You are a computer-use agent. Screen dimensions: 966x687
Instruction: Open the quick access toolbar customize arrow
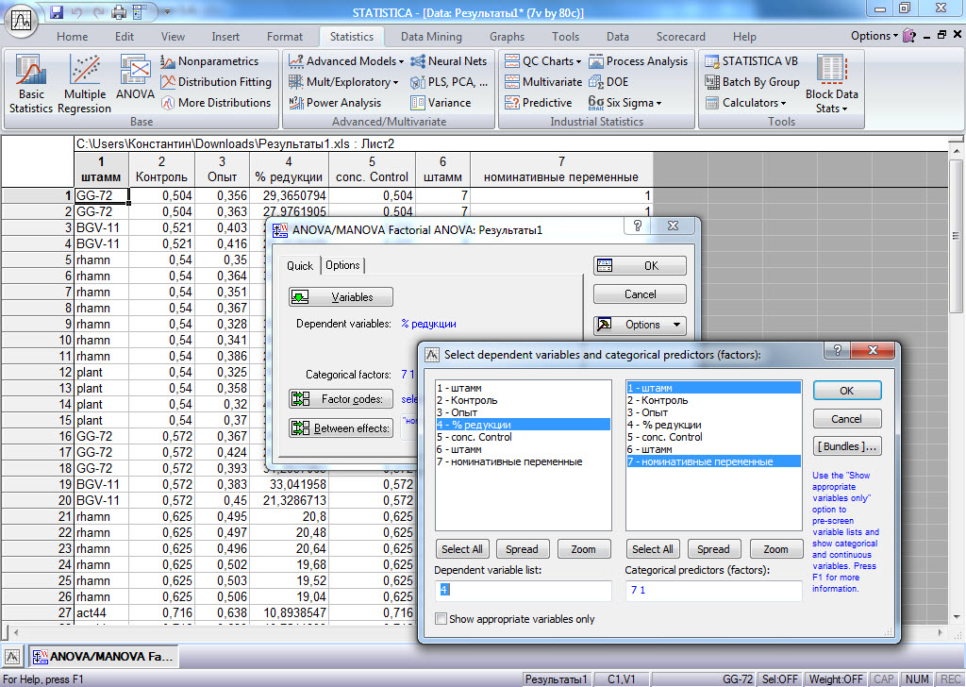point(168,11)
